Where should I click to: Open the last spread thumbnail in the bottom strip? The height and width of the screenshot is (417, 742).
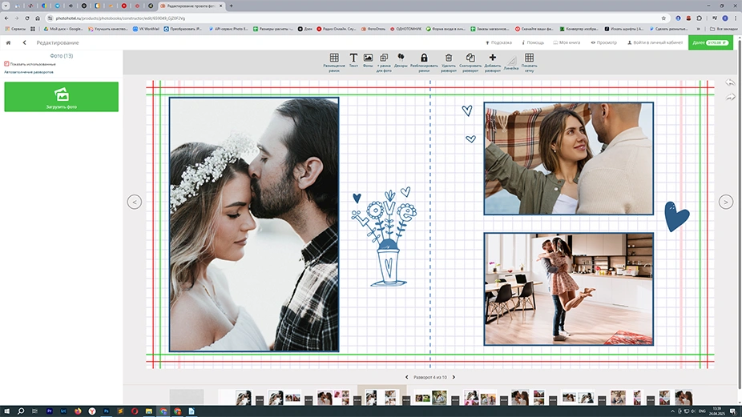[x=675, y=398]
